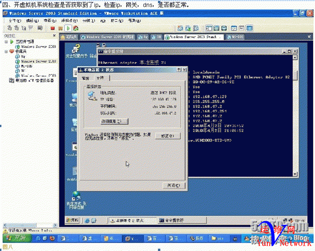Select the MS-DOS entry in Favorites tree
Screen dimensions: 315x251
tap(24, 66)
